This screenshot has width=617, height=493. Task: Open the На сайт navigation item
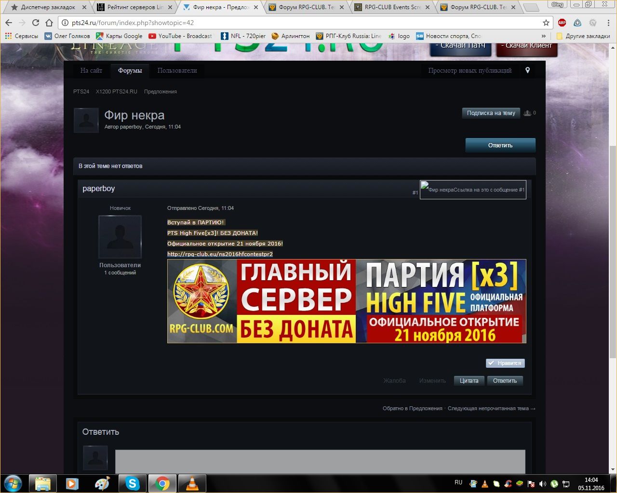coord(91,70)
